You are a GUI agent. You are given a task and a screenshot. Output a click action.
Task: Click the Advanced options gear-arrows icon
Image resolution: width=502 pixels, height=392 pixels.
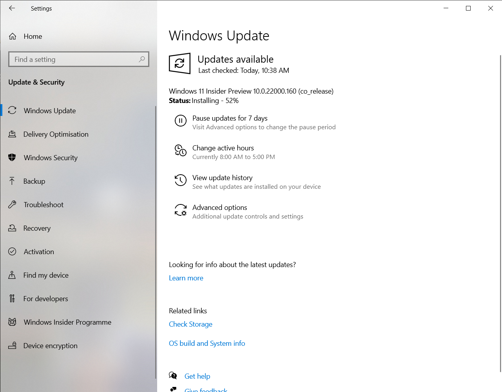(181, 210)
